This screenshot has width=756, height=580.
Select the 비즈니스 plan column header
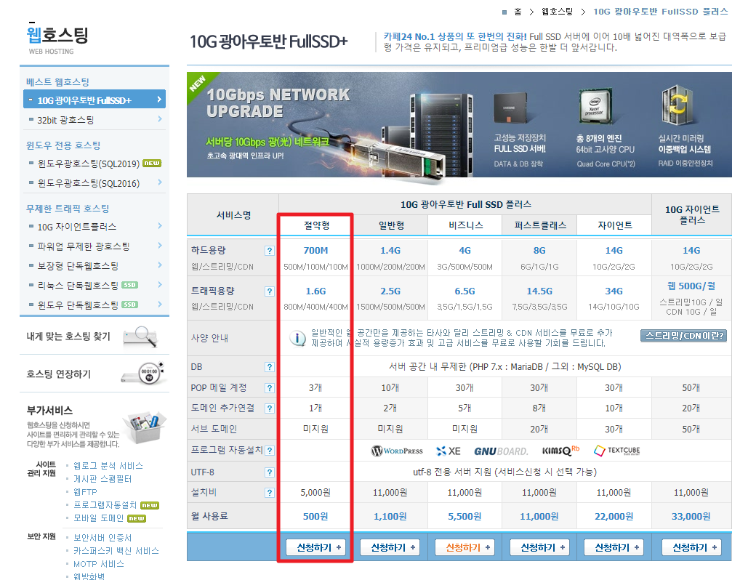pos(465,225)
